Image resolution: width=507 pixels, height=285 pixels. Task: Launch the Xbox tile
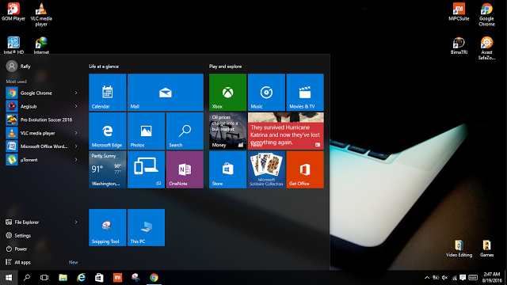(x=227, y=93)
